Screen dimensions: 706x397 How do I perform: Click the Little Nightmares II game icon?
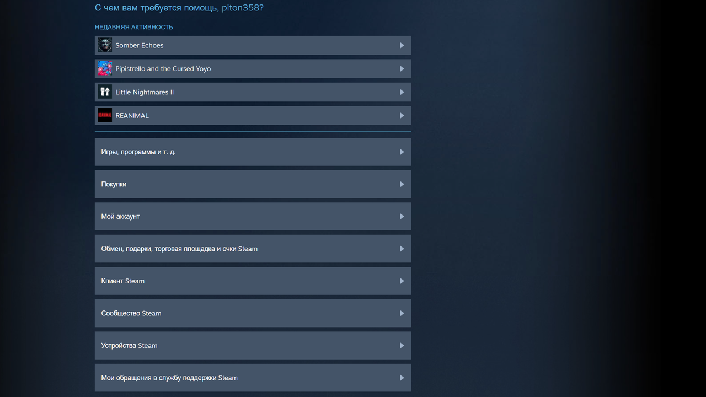point(105,92)
